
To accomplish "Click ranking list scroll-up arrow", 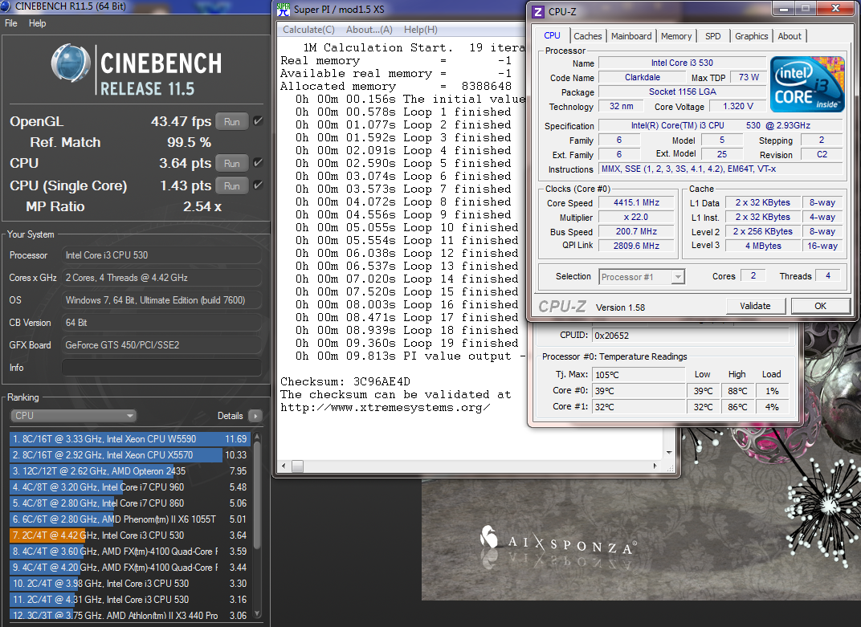I will [x=256, y=438].
